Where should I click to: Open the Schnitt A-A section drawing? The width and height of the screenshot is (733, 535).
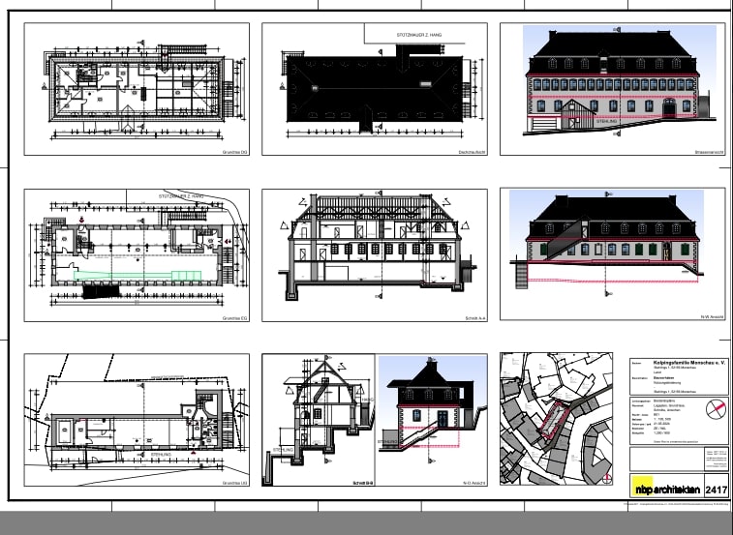tap(373, 247)
